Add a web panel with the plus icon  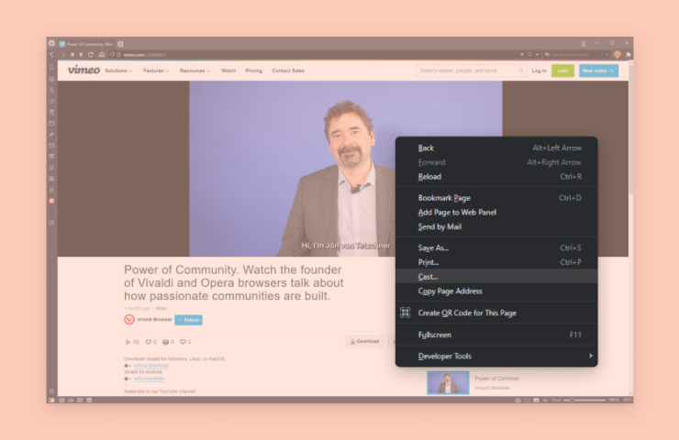(51, 223)
